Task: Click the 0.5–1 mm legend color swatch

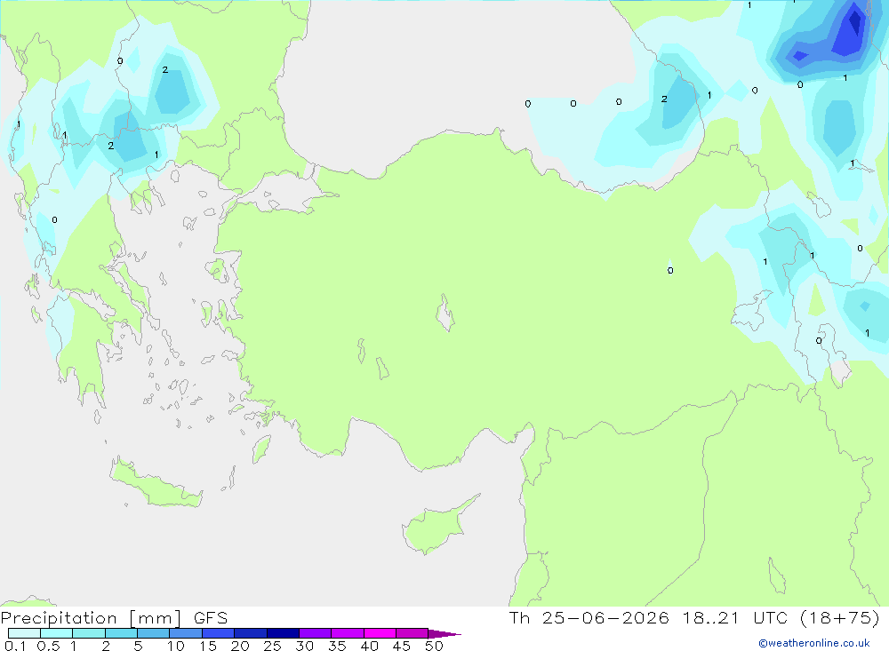Action: coord(57,633)
